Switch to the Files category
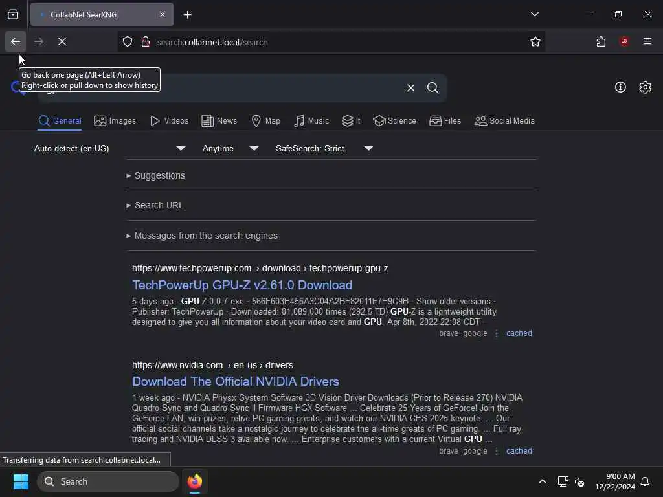 pyautogui.click(x=445, y=121)
